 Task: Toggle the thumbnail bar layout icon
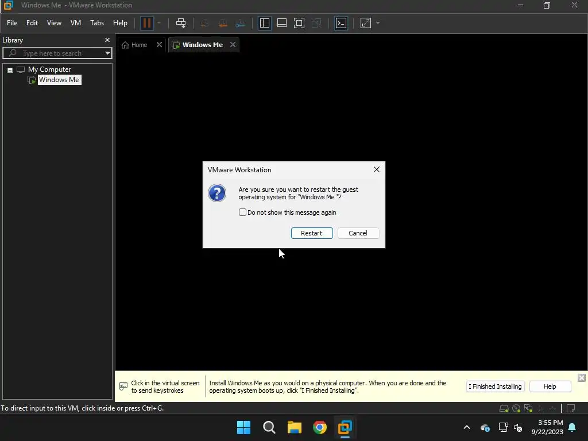tap(281, 23)
